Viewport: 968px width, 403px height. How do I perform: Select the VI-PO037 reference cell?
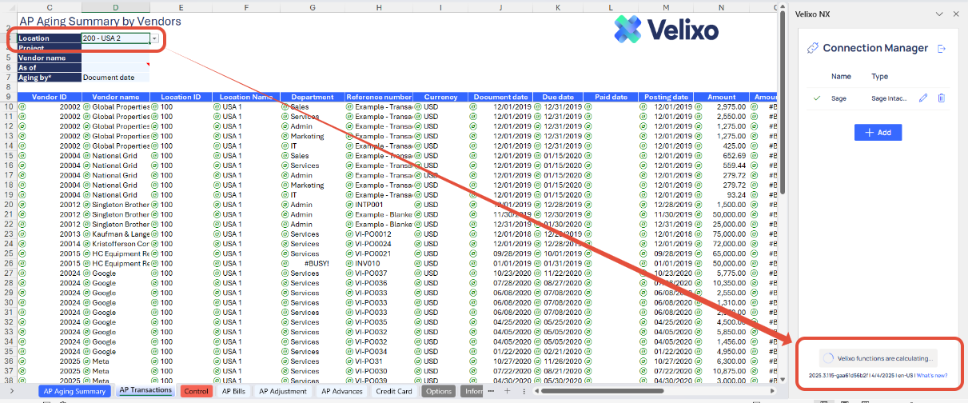coord(379,272)
